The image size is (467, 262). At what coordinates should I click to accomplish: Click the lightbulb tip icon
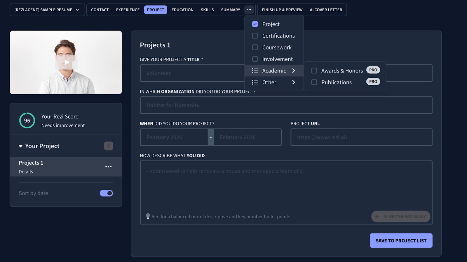[148, 216]
